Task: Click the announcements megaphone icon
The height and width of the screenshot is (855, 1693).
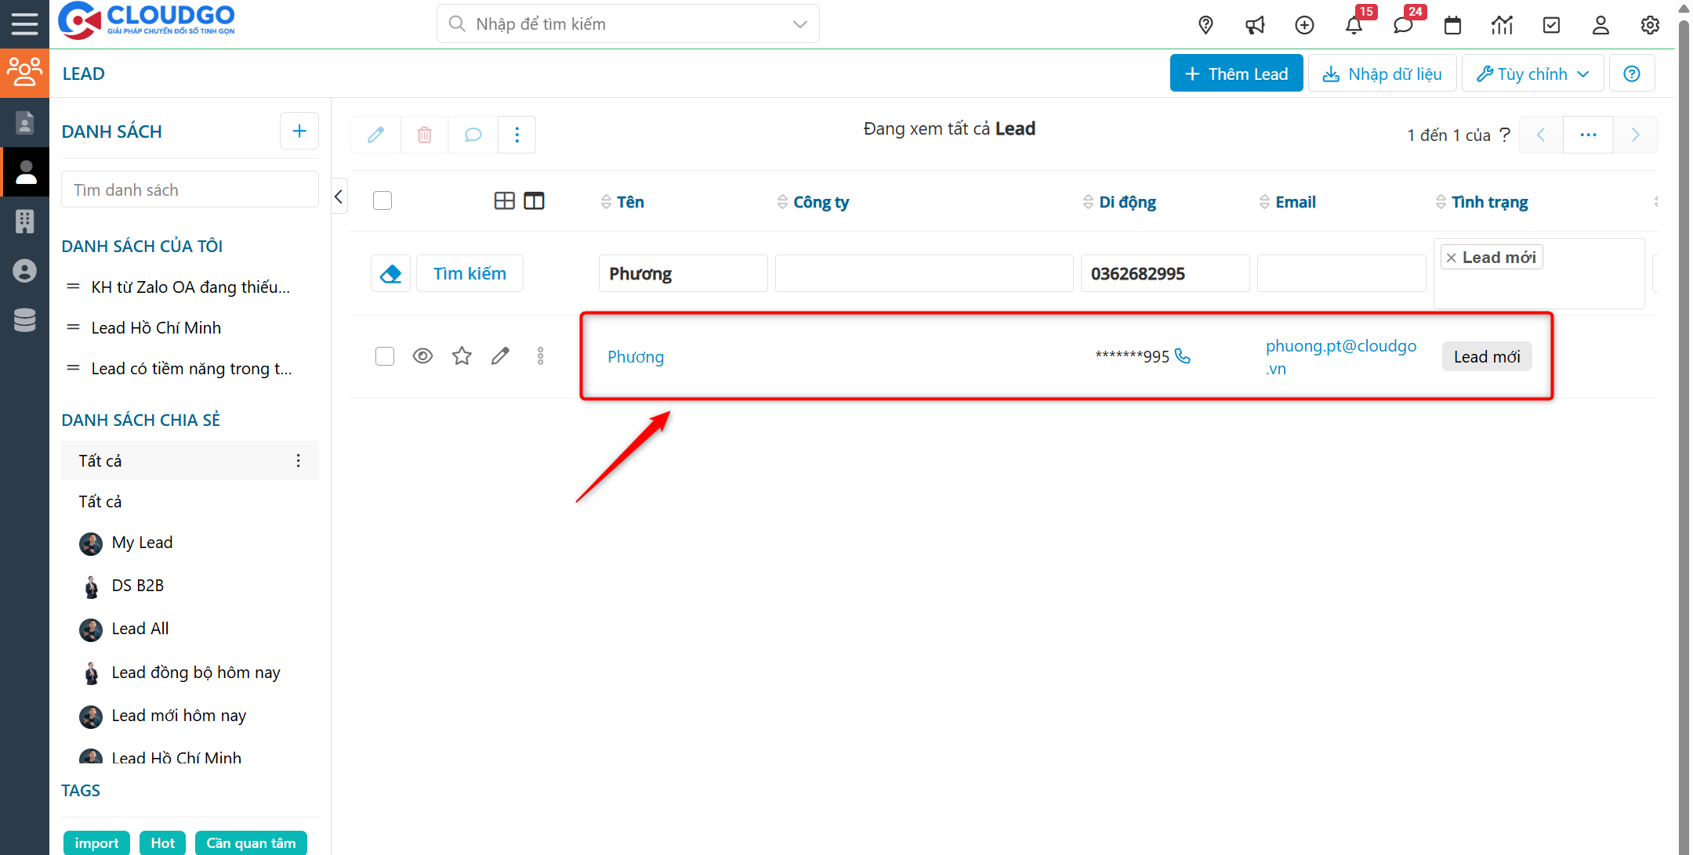Action: (x=1255, y=24)
